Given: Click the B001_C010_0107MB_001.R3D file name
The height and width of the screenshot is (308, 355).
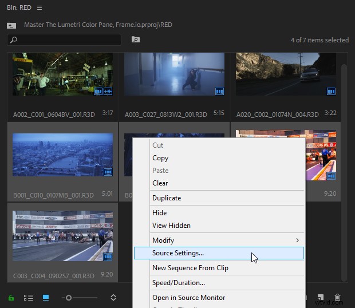Looking at the screenshot, I should [53, 195].
